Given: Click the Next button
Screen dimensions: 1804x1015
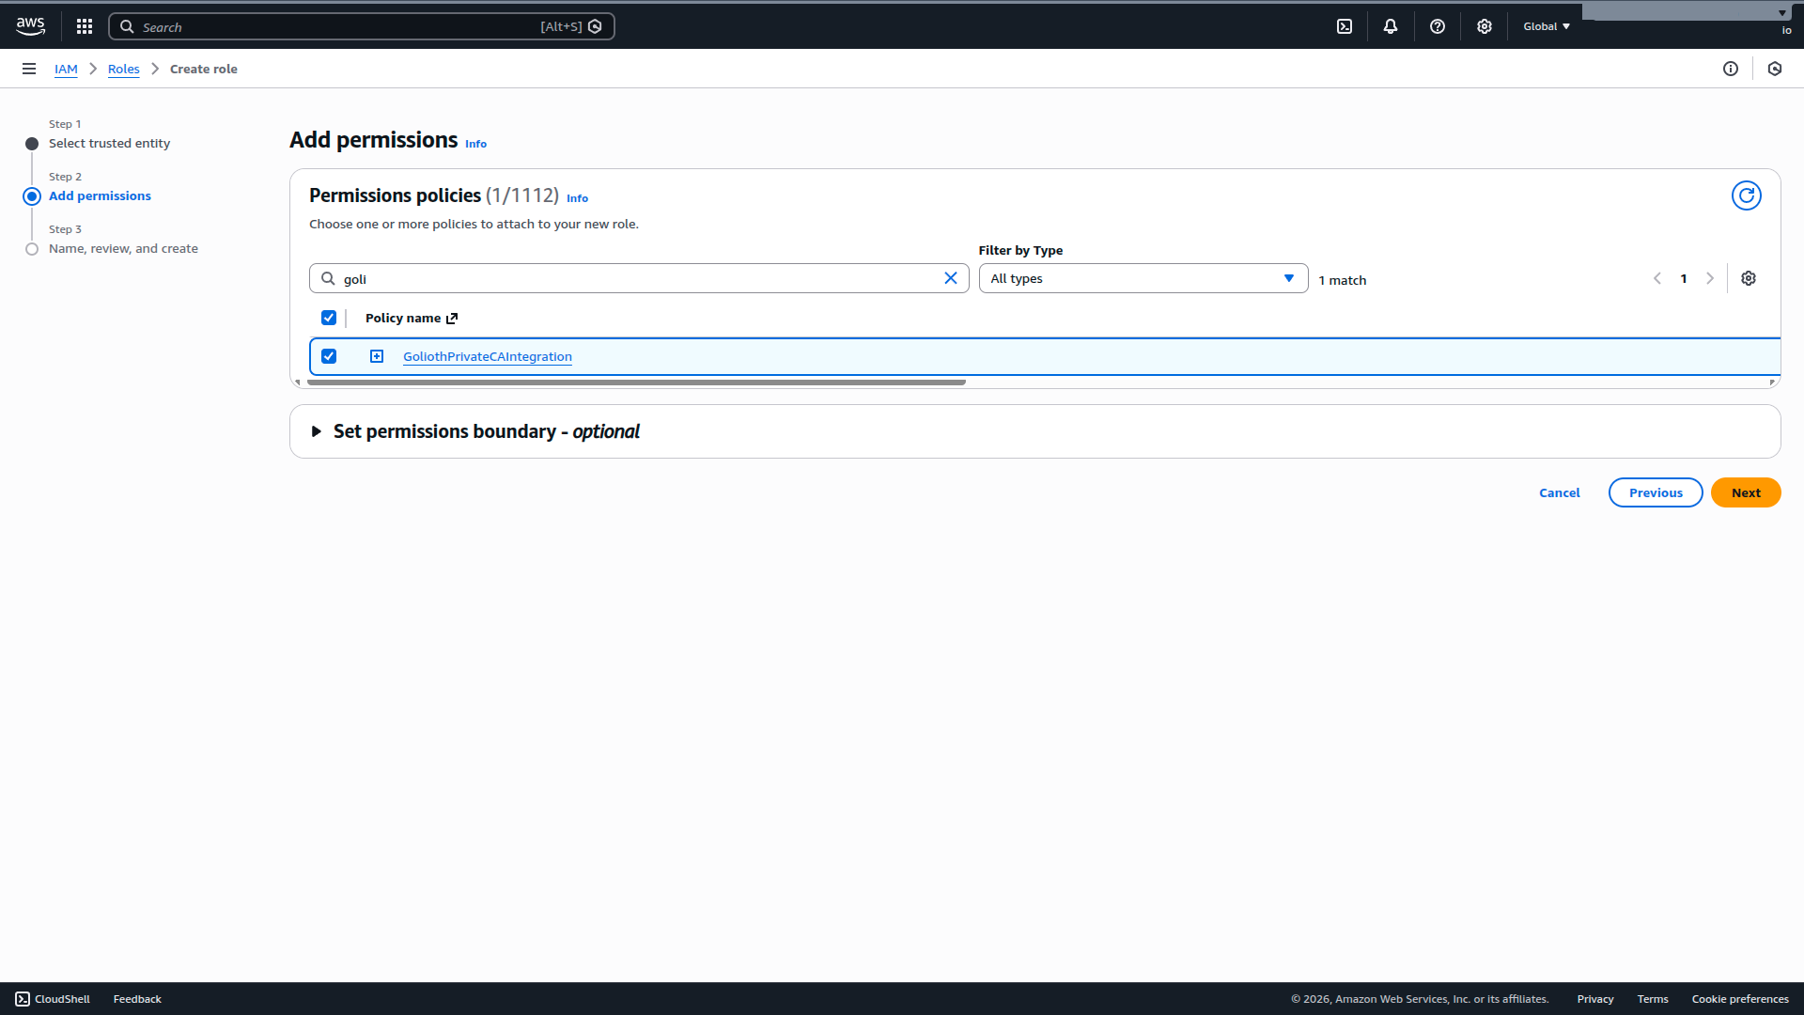Looking at the screenshot, I should 1745,492.
